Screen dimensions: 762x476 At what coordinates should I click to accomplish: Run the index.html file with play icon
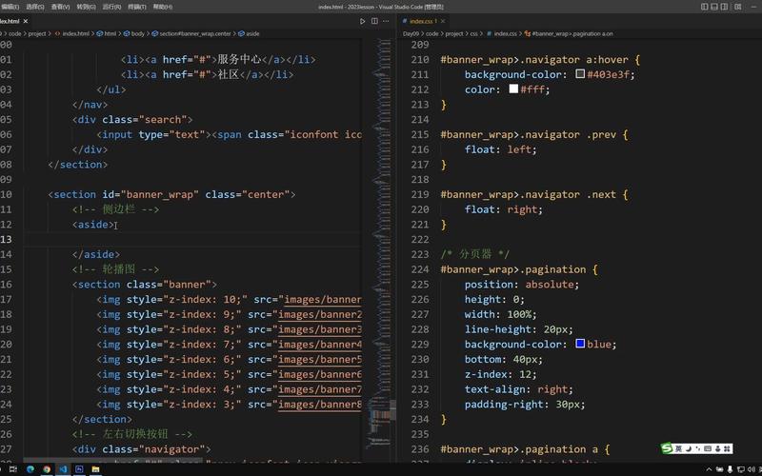[363, 21]
